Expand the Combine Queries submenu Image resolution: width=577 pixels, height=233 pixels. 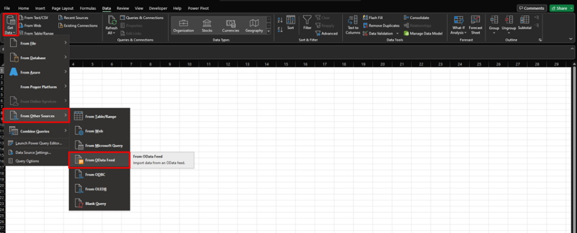pyautogui.click(x=38, y=131)
